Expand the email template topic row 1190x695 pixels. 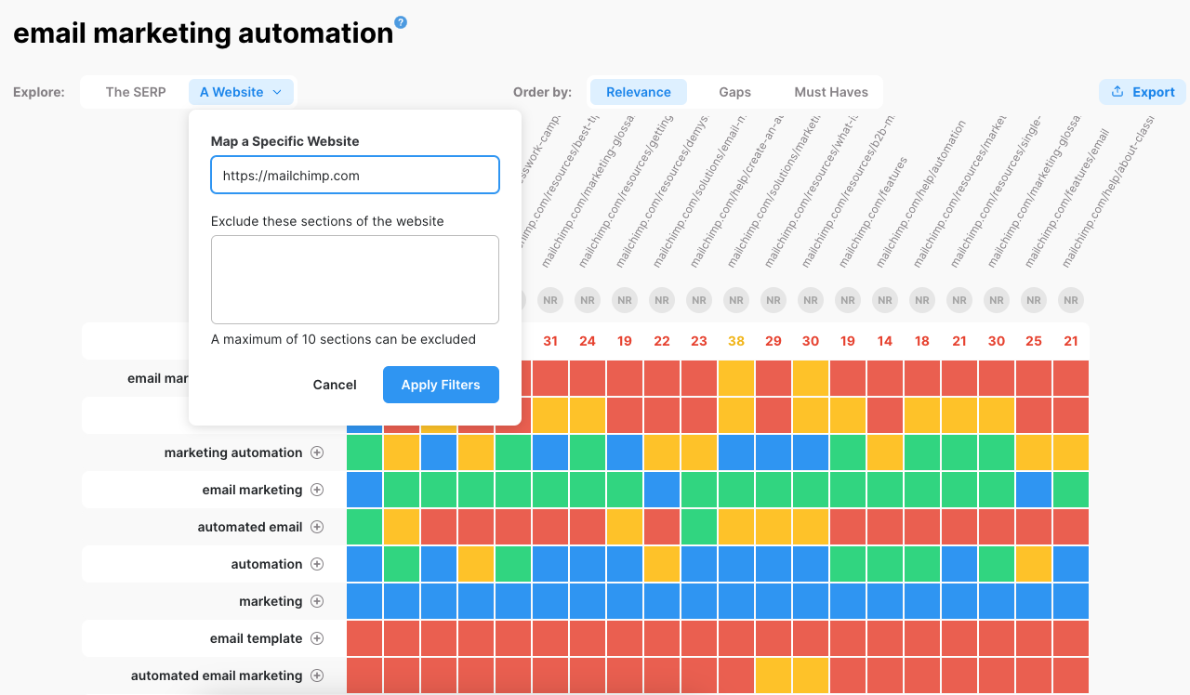[317, 638]
